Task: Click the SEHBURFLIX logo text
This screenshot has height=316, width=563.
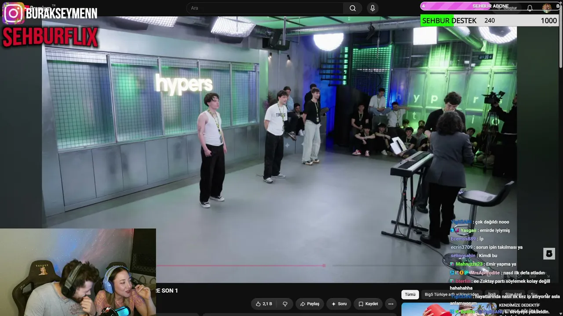Action: (x=50, y=37)
